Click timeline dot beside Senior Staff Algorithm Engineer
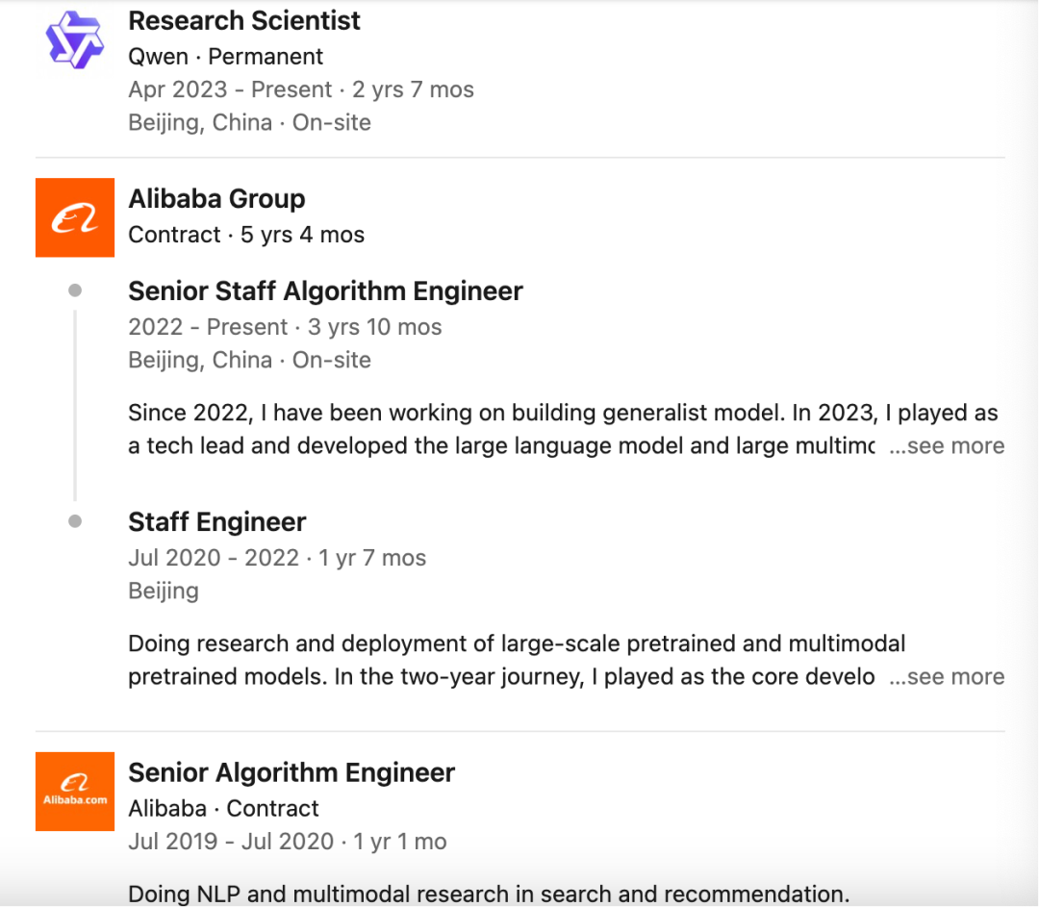 pos(75,290)
